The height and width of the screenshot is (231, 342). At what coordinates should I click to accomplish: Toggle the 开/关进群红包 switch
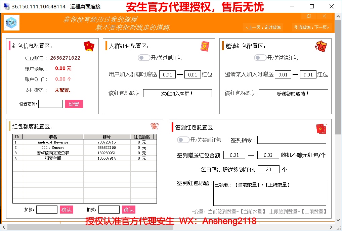pos(144,58)
